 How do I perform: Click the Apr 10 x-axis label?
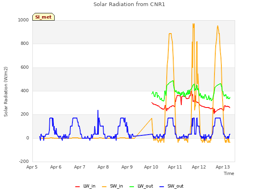coord(151,167)
